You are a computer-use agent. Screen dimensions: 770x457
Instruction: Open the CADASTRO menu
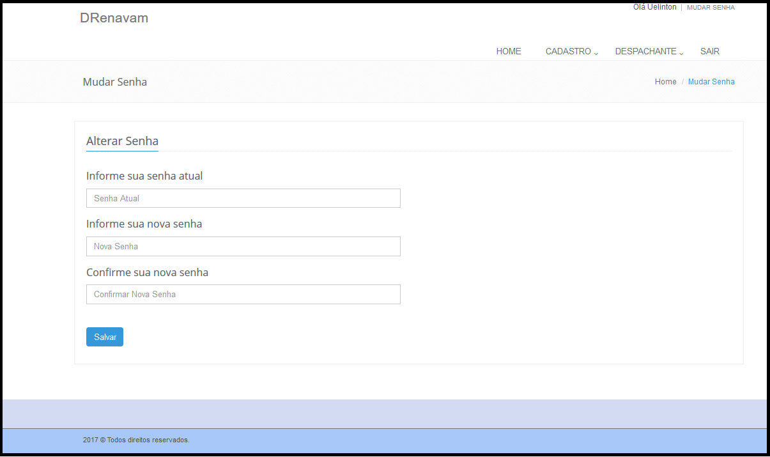click(x=568, y=51)
